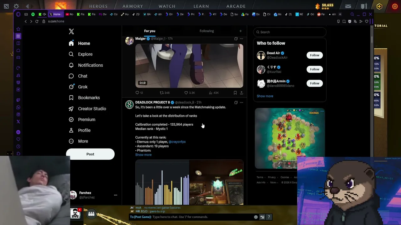Viewport: 401px width, 225px height.
Task: Open the WATCH tab in Dota 2
Action: [167, 6]
